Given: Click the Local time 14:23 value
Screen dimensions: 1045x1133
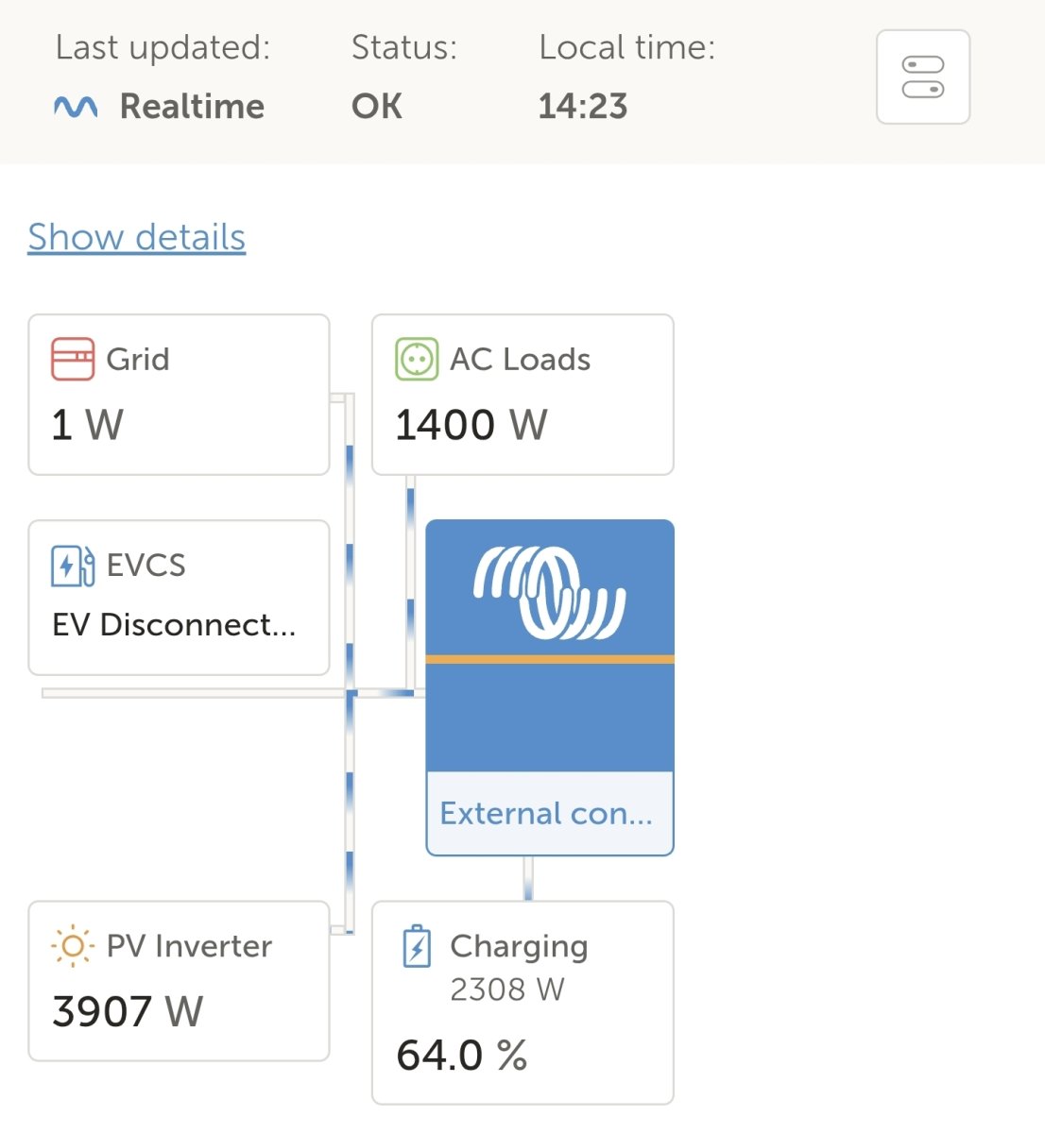Looking at the screenshot, I should tap(583, 107).
